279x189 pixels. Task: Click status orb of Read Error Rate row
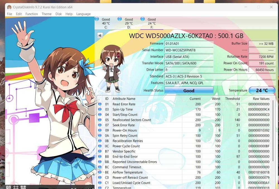point(100,104)
